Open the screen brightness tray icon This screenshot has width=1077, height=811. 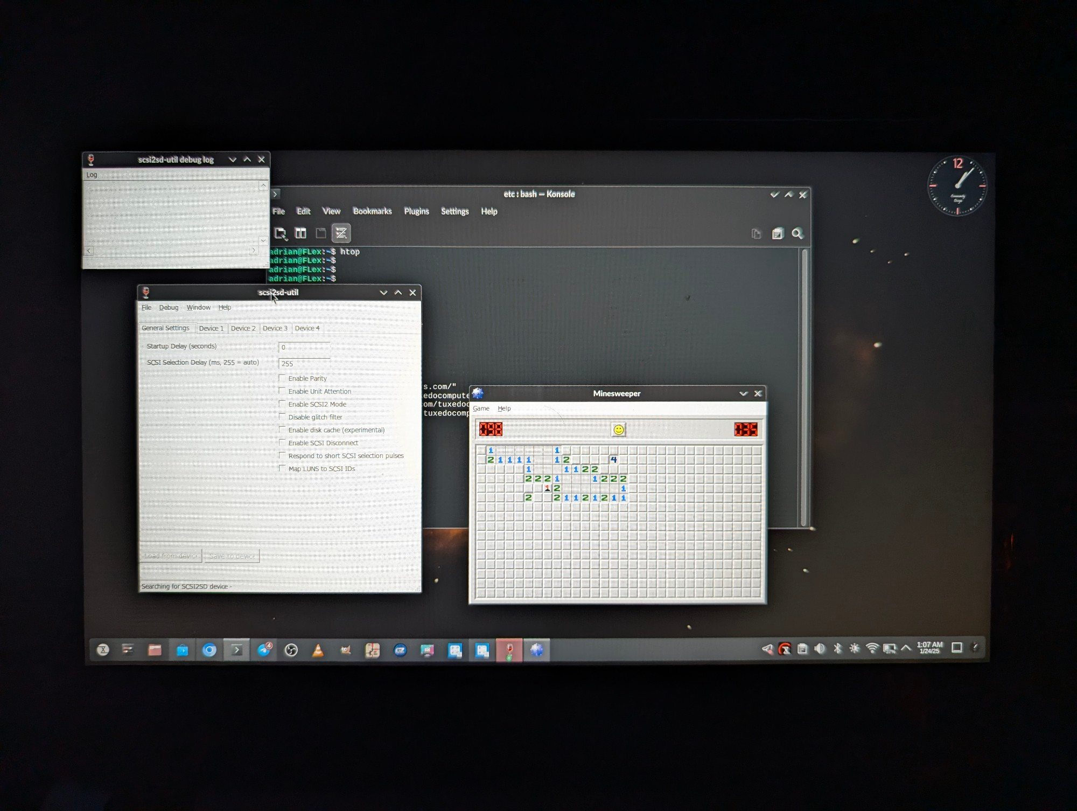[x=855, y=648]
